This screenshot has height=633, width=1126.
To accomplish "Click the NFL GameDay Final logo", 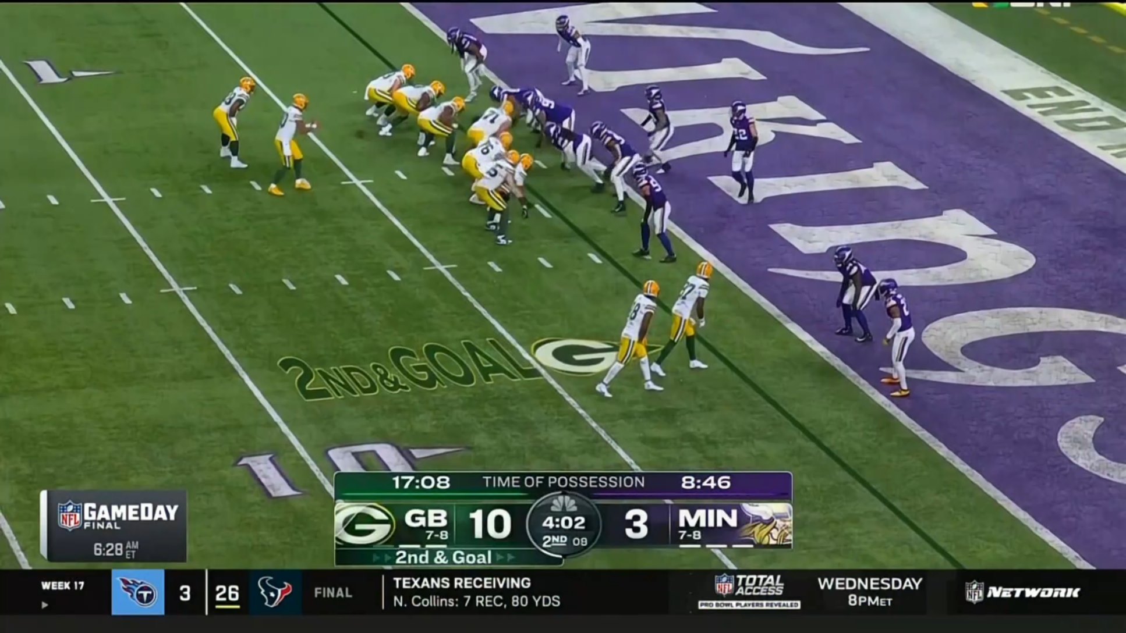I will point(118,515).
